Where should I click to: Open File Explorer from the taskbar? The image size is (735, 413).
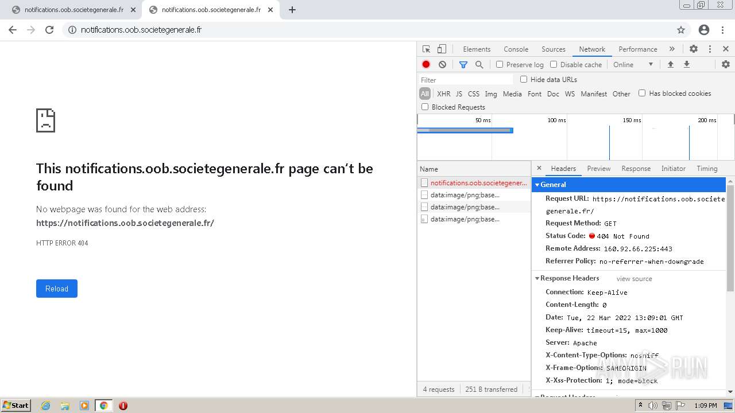[65, 406]
